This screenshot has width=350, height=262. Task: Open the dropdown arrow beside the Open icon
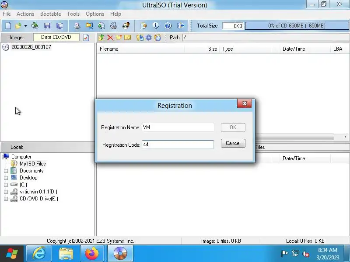pyautogui.click(x=25, y=26)
